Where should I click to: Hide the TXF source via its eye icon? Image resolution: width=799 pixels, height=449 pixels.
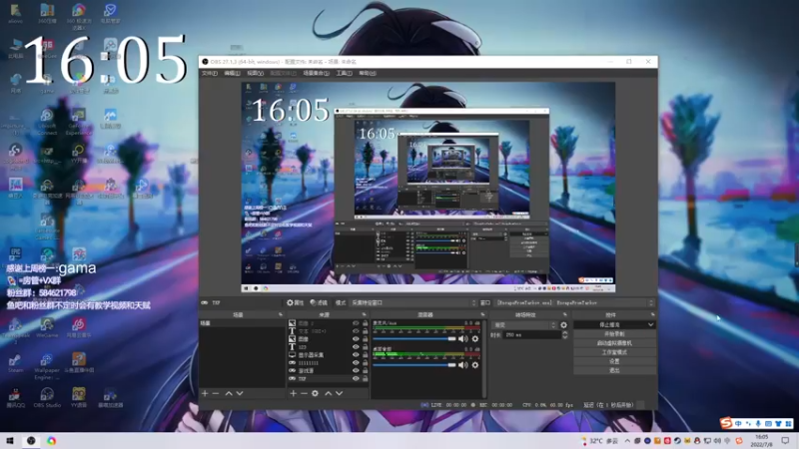(356, 379)
